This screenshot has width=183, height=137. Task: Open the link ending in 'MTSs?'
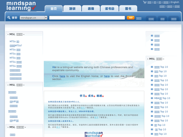point(16,45)
